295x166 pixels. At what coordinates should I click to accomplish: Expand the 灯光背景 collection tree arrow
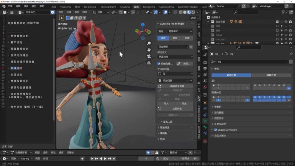[208, 22]
